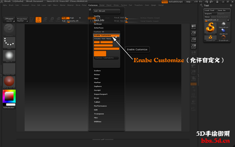Image resolution: width=235 pixels, height=147 pixels.
Task: Click the Scroll canvas icon
Action: click(193, 27)
